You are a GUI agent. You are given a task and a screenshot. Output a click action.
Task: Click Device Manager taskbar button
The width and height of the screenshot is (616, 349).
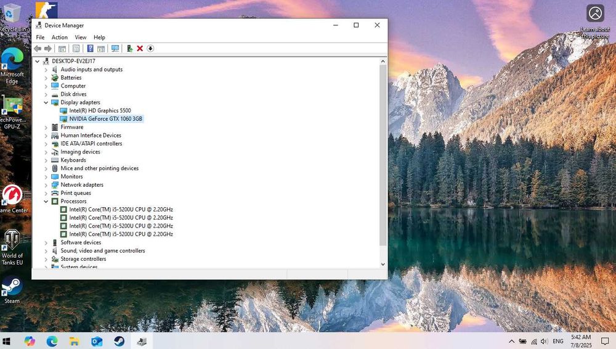point(142,341)
